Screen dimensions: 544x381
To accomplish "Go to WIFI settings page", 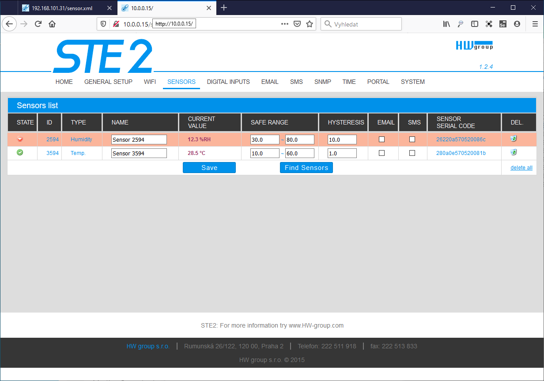I will [150, 82].
